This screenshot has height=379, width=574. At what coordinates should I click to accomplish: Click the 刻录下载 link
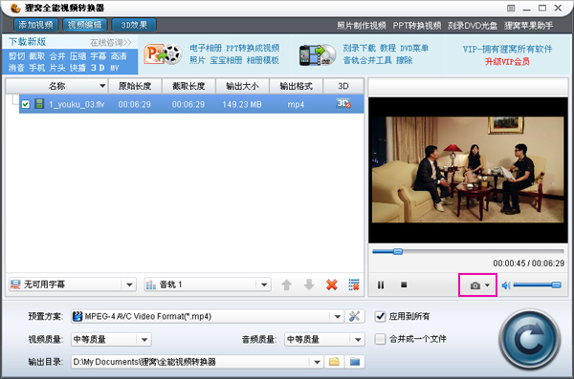[x=359, y=48]
